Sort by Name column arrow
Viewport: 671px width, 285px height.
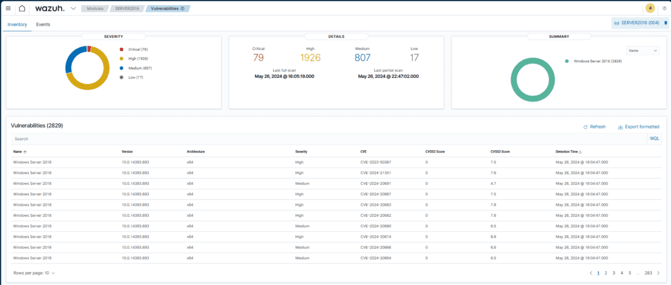[x=26, y=151]
